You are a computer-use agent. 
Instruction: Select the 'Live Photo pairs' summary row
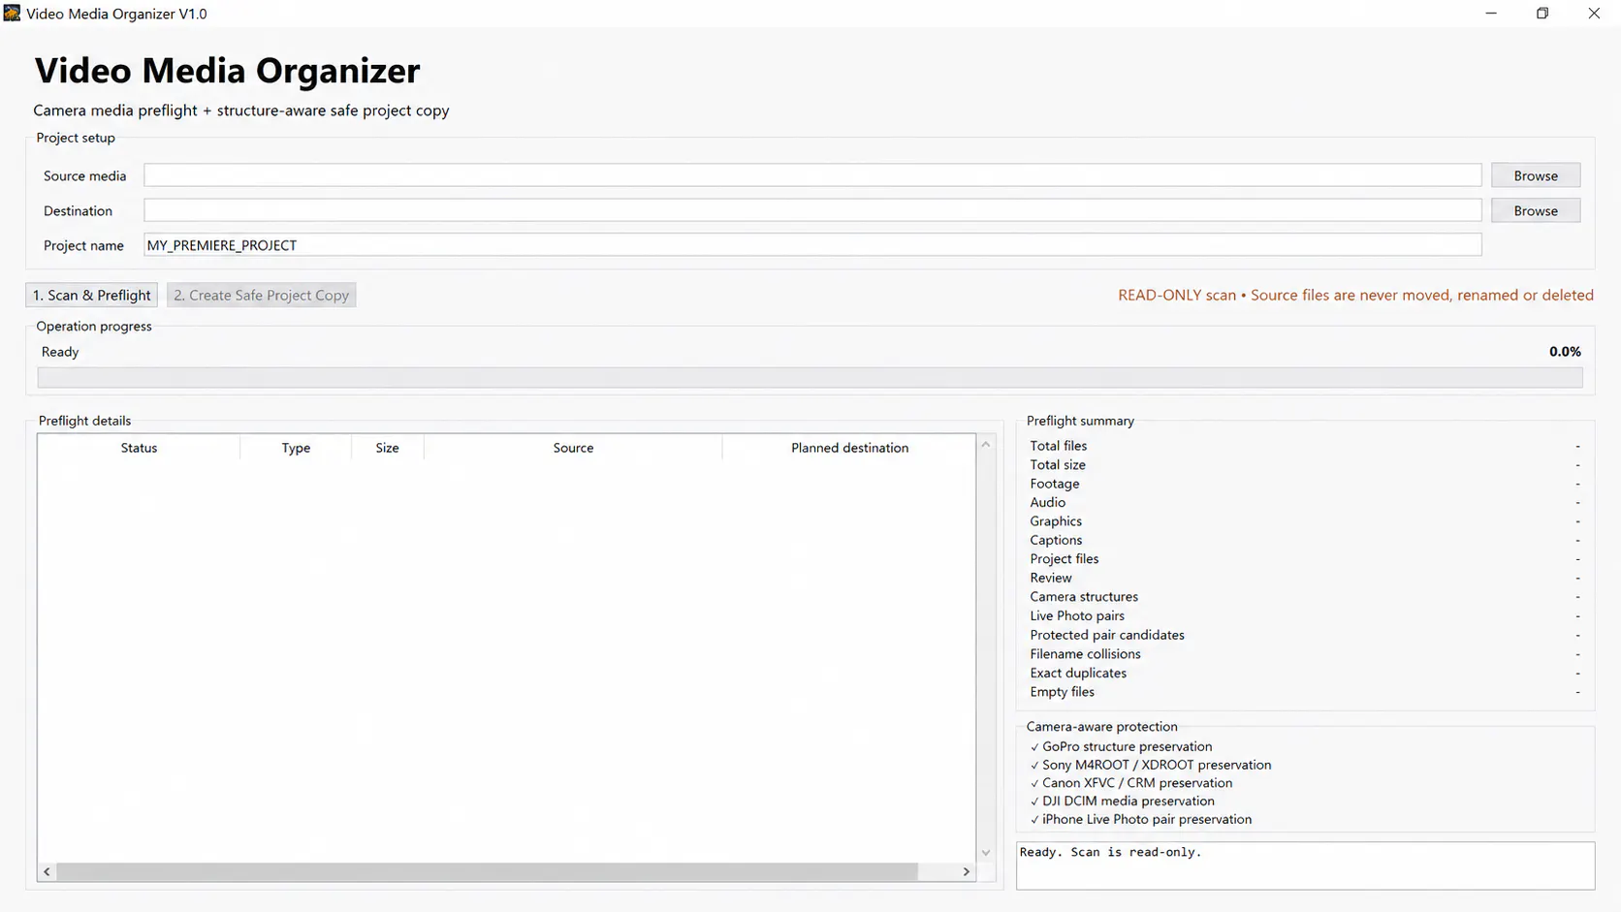pos(1305,615)
